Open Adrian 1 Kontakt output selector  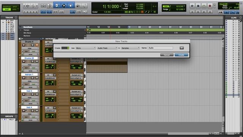pos(76,75)
